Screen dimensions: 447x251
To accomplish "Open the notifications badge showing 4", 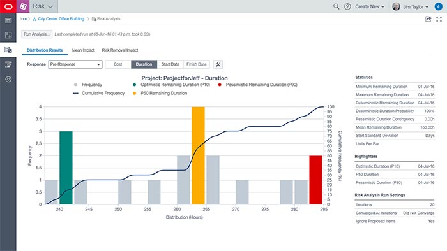I will [439, 6].
